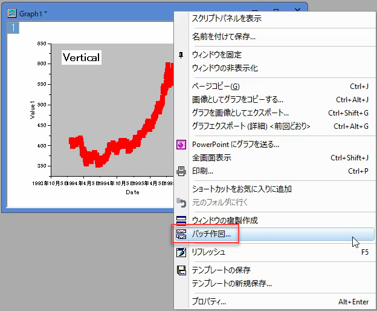Viewport: 377px width, 311px height.
Task: Choose 画像としてグラフをコピーする... option
Action: 274,99
